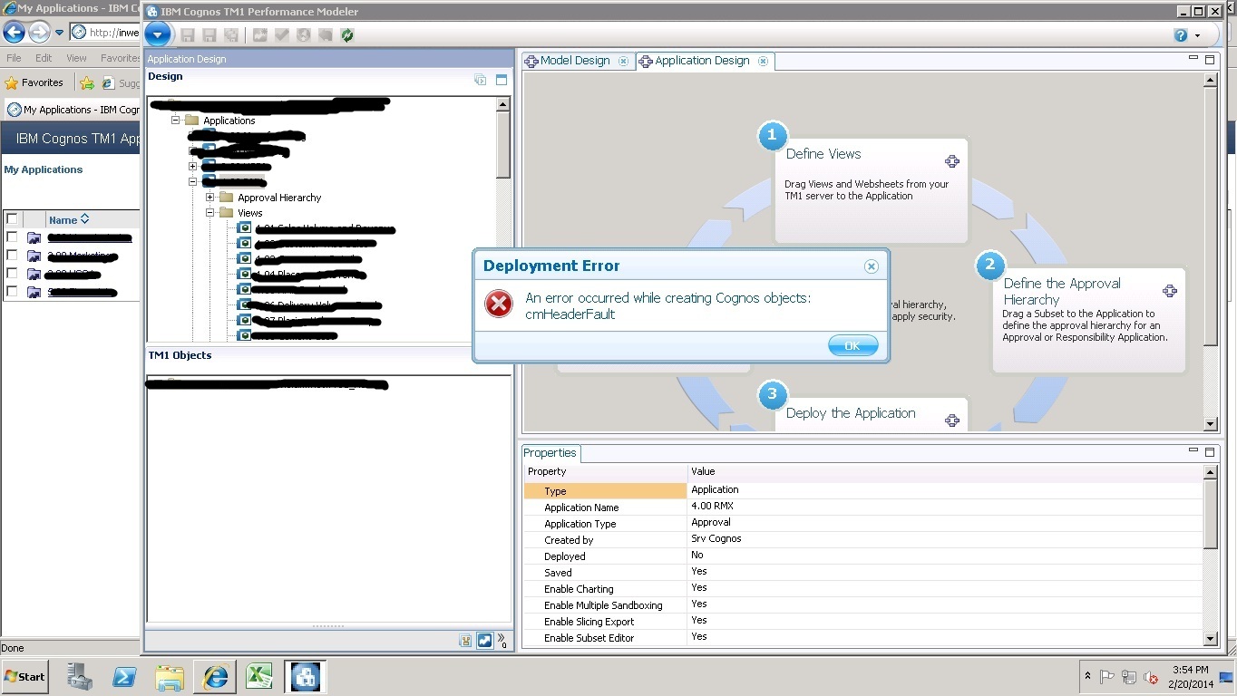Image resolution: width=1237 pixels, height=696 pixels.
Task: Click the validate checkmark toolbar icon
Action: click(282, 35)
